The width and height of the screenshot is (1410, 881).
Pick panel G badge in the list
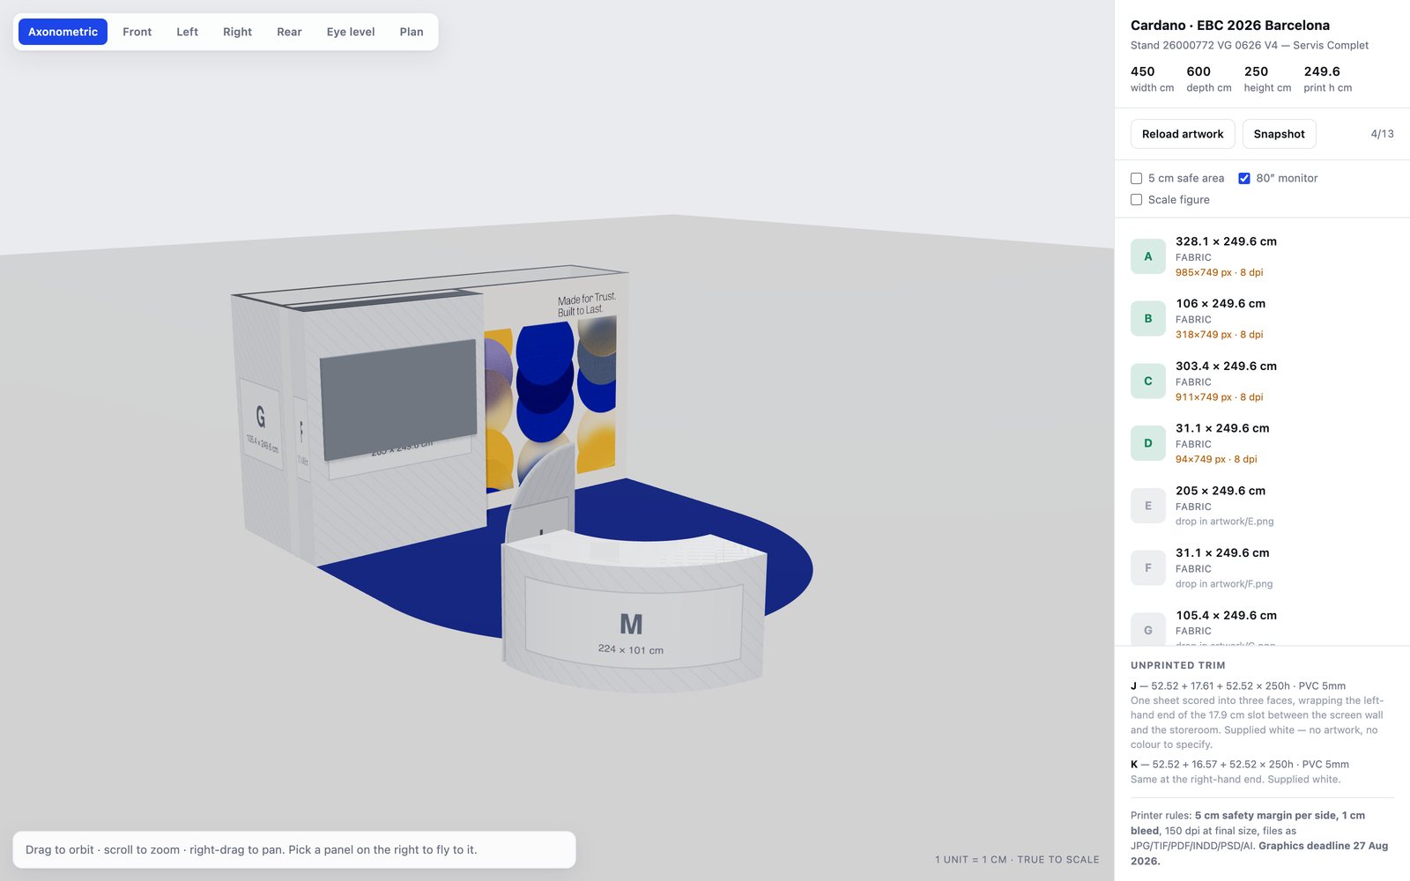1148,629
